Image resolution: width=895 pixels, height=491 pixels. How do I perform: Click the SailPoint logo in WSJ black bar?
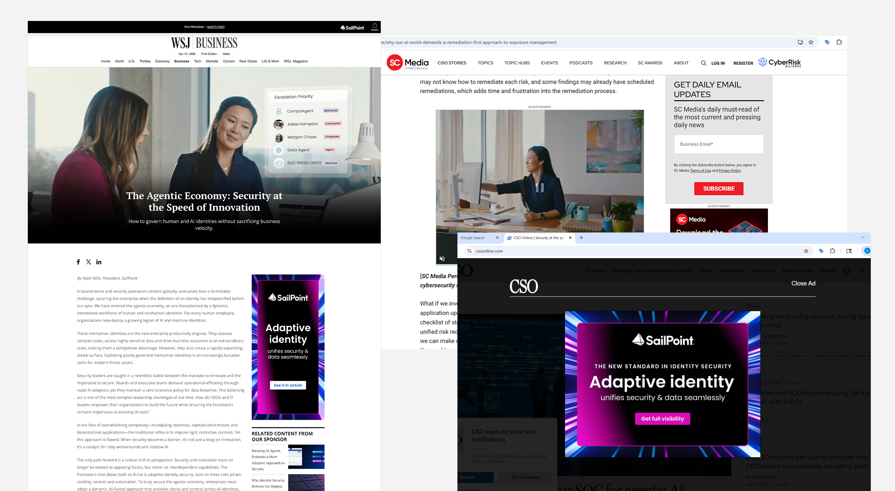click(352, 27)
